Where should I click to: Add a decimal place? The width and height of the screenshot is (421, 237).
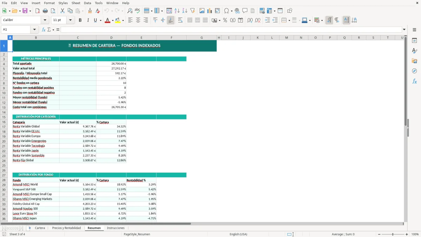point(250,20)
